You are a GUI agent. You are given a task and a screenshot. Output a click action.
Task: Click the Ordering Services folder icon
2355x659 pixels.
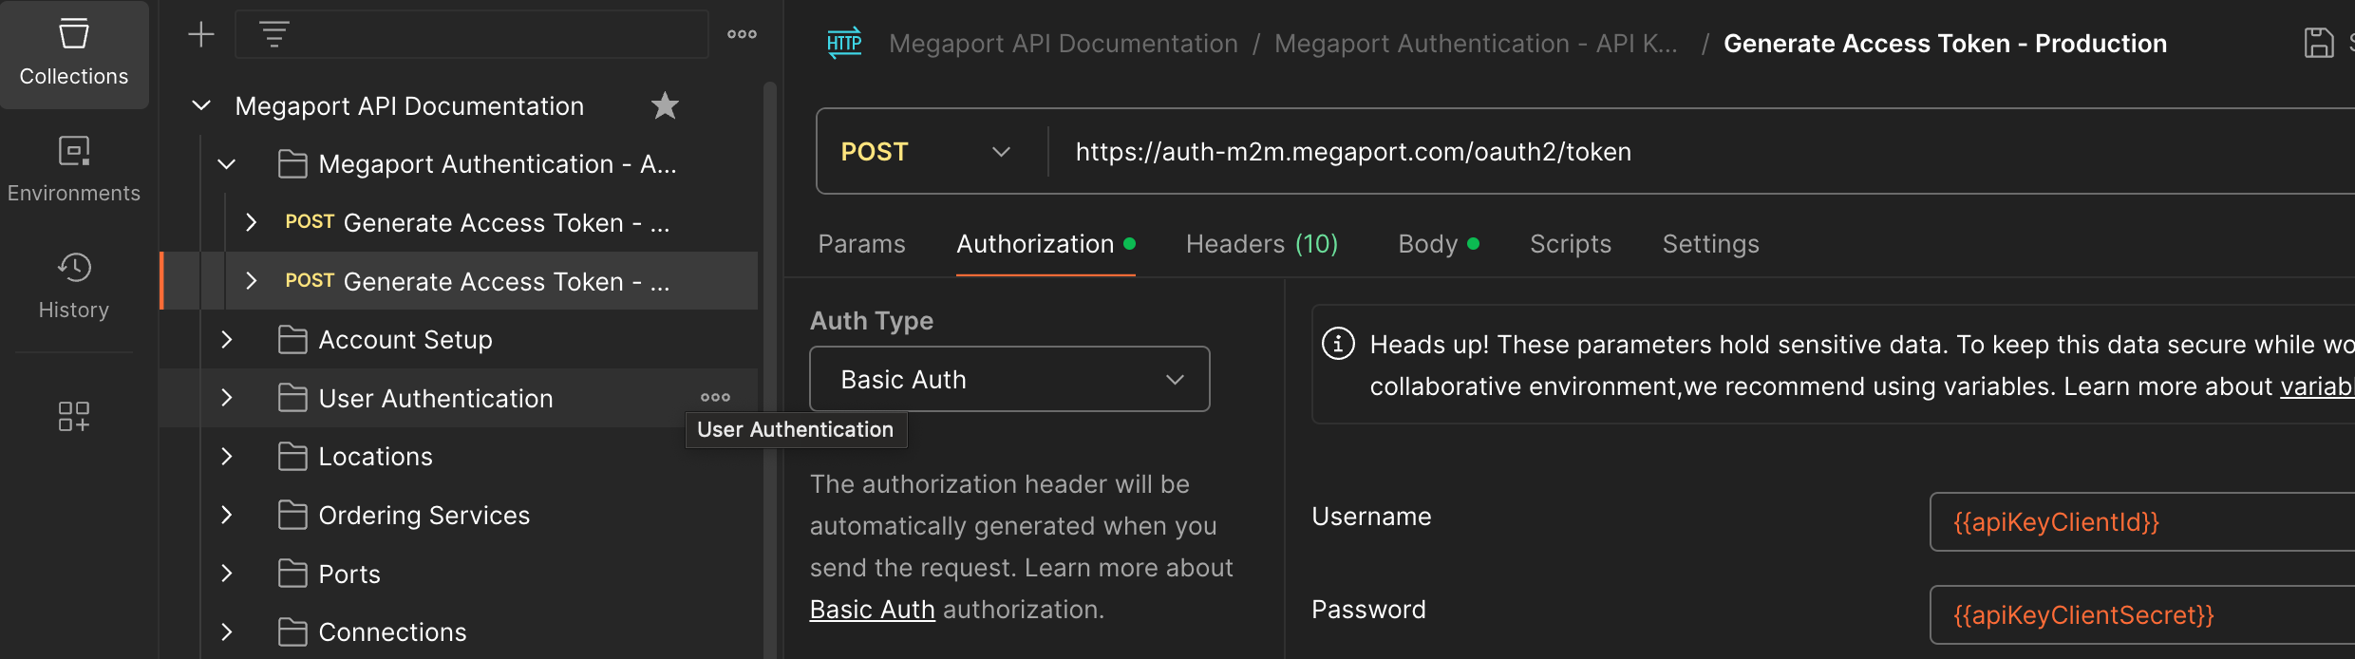[x=292, y=516]
